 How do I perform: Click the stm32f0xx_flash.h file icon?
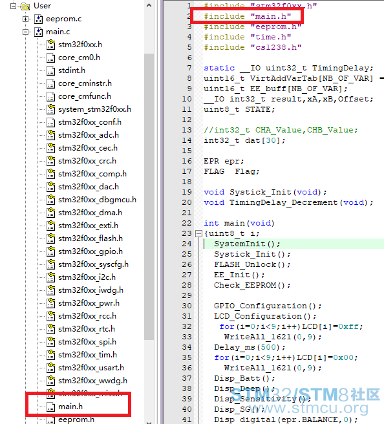(50, 238)
